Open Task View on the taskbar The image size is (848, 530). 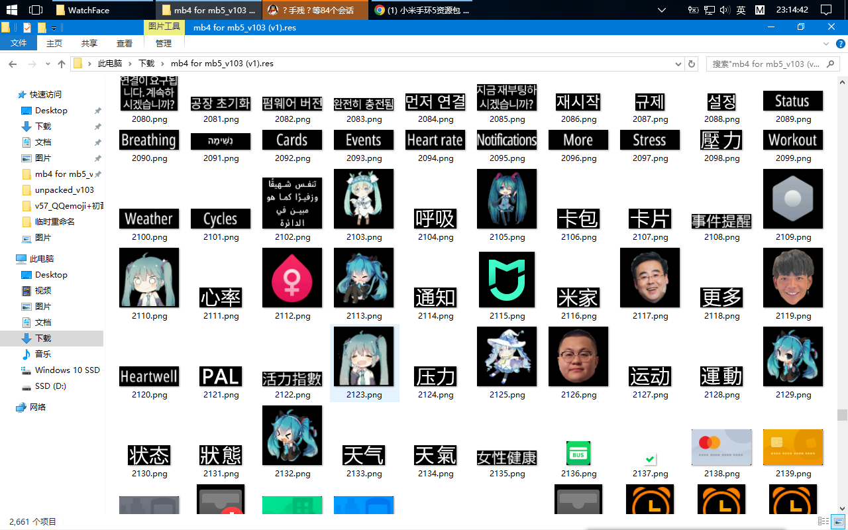coord(36,10)
